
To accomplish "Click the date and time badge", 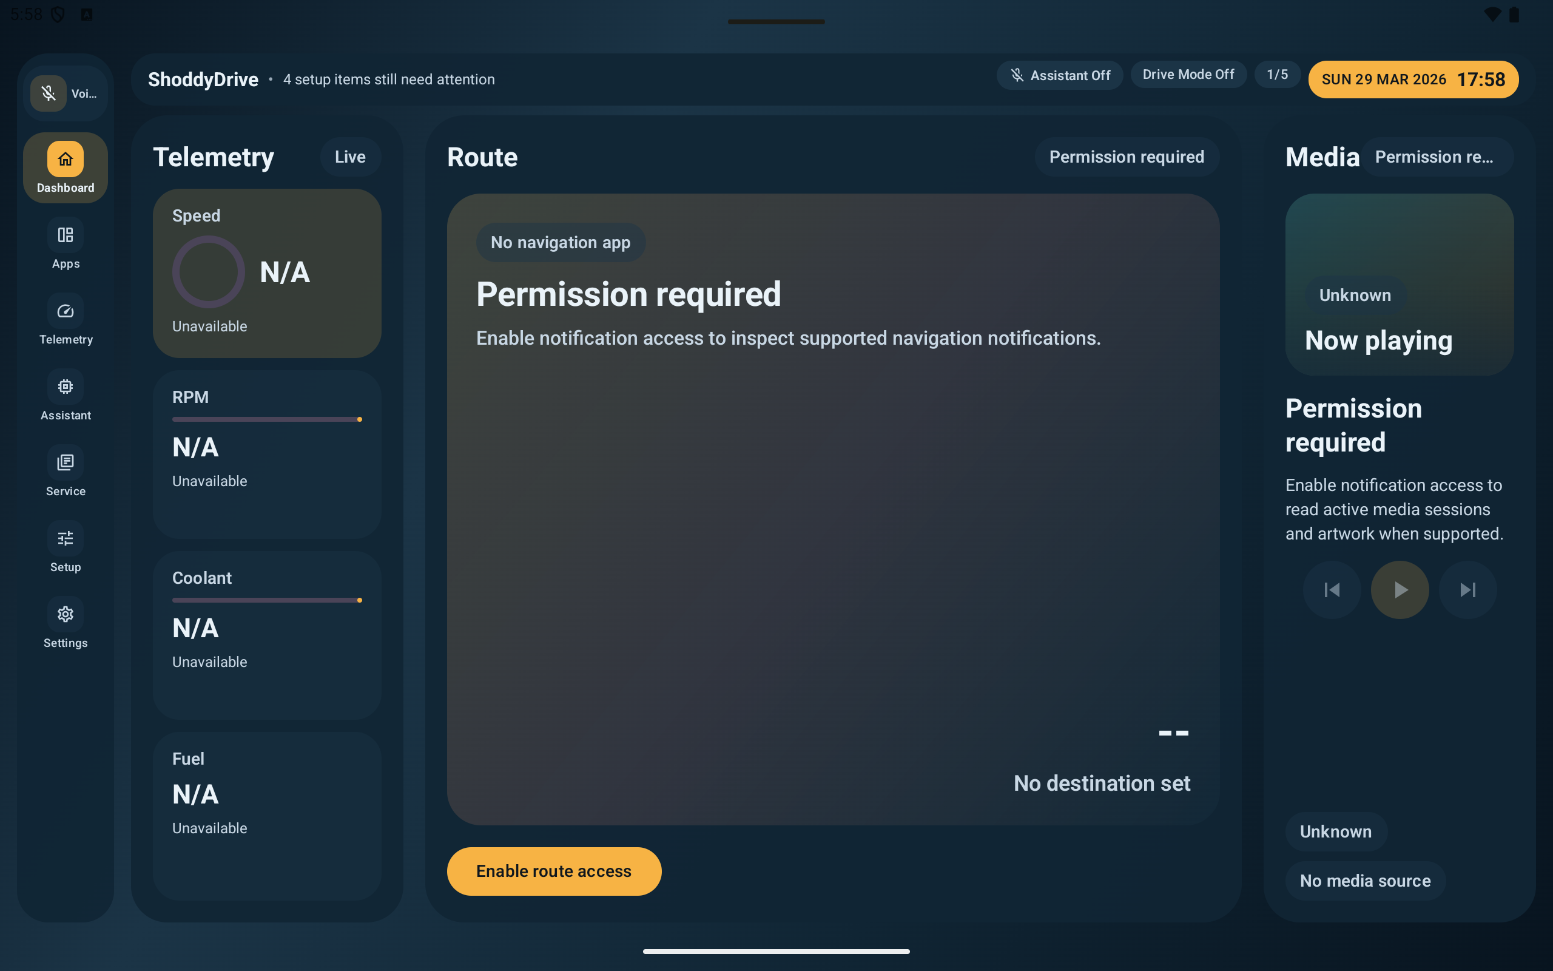I will pyautogui.click(x=1413, y=80).
